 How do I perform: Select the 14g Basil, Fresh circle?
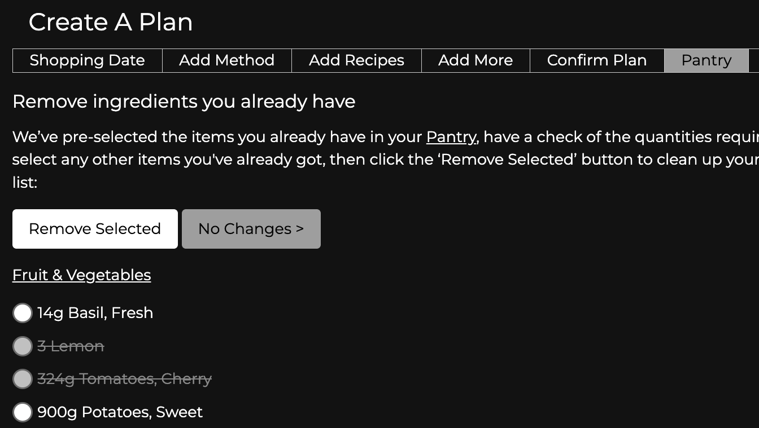23,313
